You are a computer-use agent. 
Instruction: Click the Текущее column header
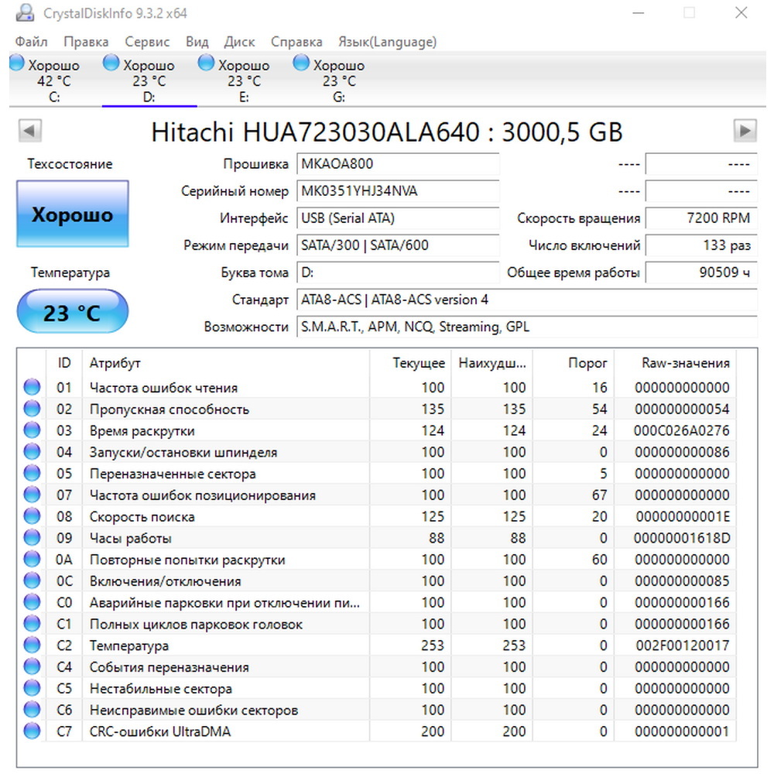(x=410, y=363)
